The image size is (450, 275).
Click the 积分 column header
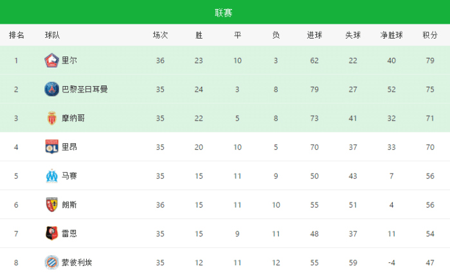[x=430, y=35]
